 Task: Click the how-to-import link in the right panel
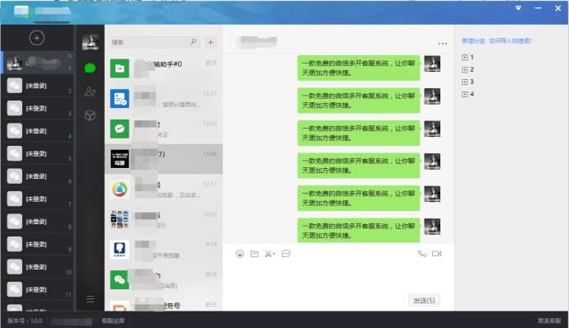coord(510,40)
